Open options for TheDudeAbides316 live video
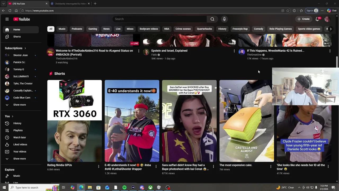The width and height of the screenshot is (339, 191). click(x=139, y=51)
